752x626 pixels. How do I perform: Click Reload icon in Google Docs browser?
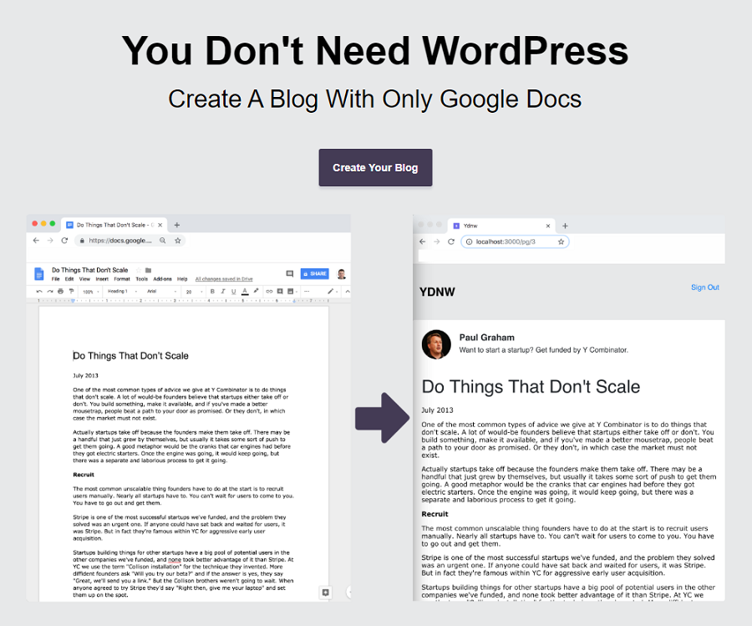(64, 241)
